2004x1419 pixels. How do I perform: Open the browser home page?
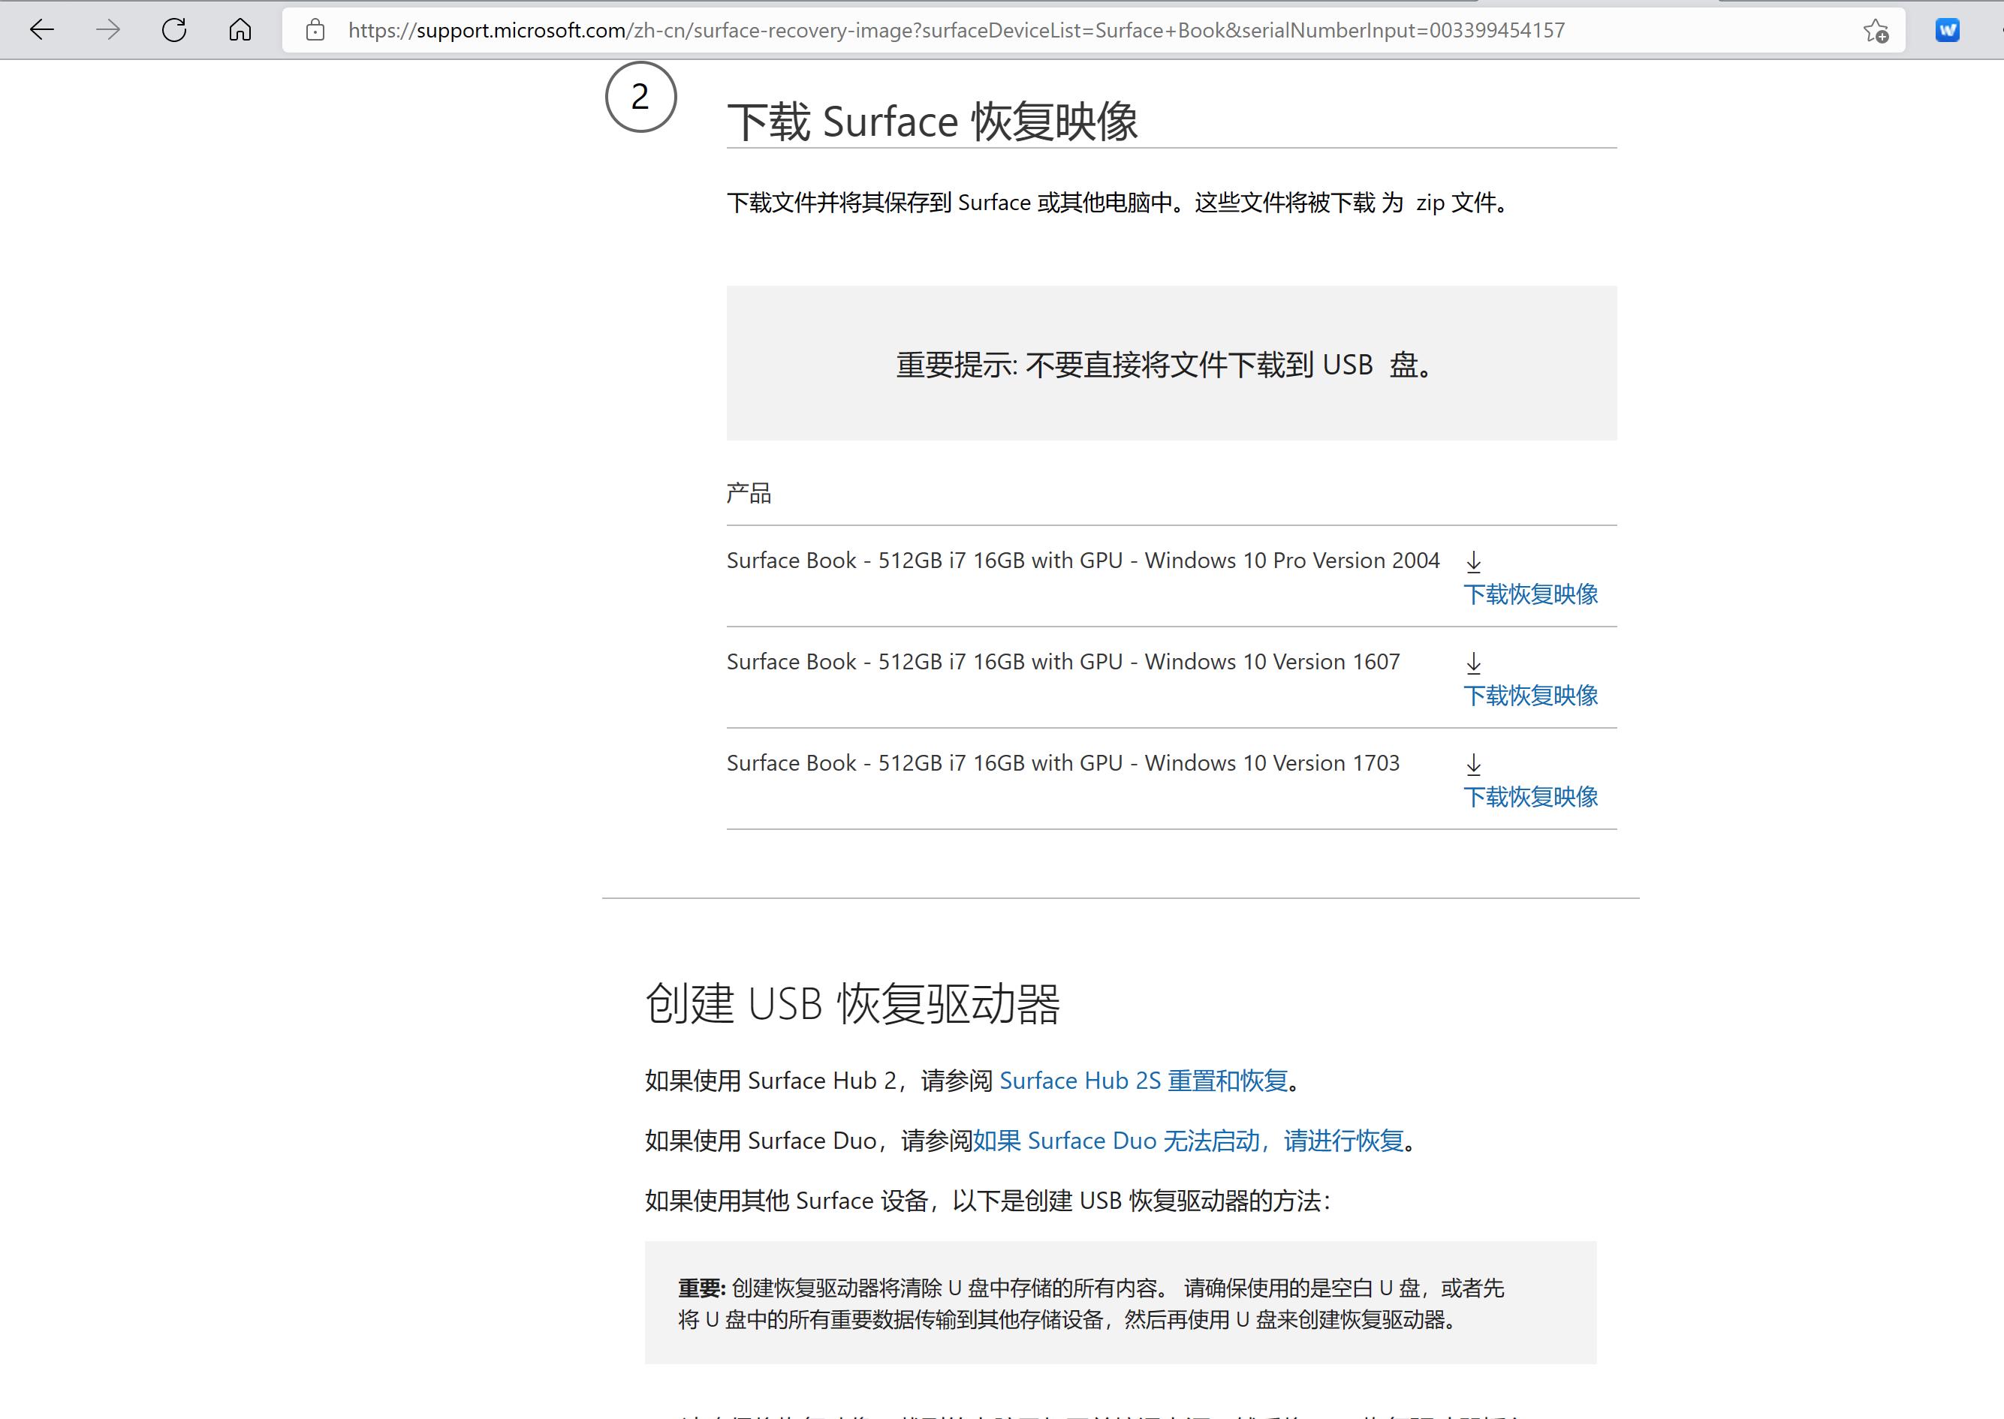point(240,31)
